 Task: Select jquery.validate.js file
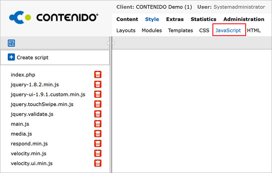[32, 114]
